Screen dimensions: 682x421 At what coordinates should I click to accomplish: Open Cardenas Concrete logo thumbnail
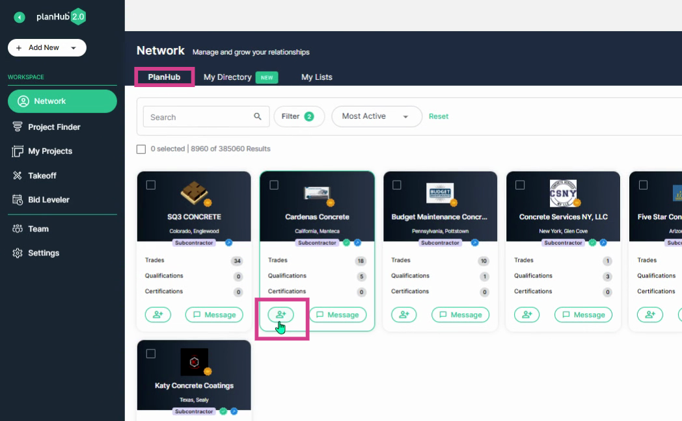pyautogui.click(x=317, y=193)
